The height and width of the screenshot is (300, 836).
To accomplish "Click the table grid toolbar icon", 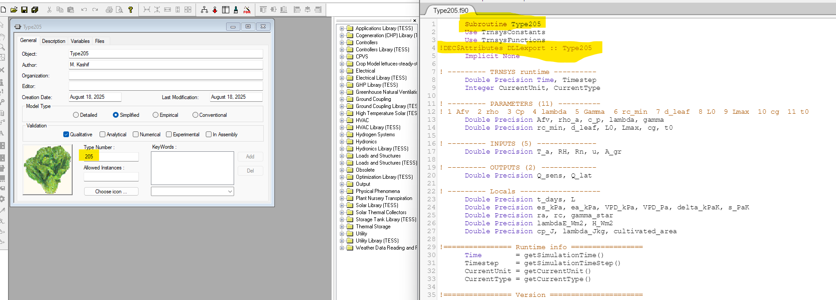I will pos(226,9).
